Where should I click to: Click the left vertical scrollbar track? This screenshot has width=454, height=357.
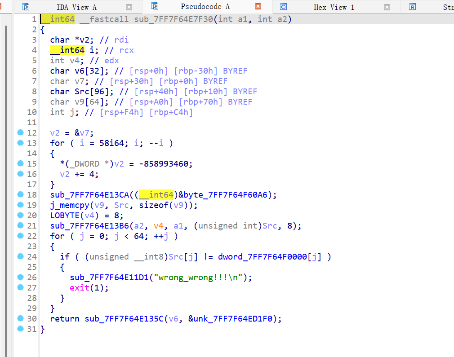[6, 191]
